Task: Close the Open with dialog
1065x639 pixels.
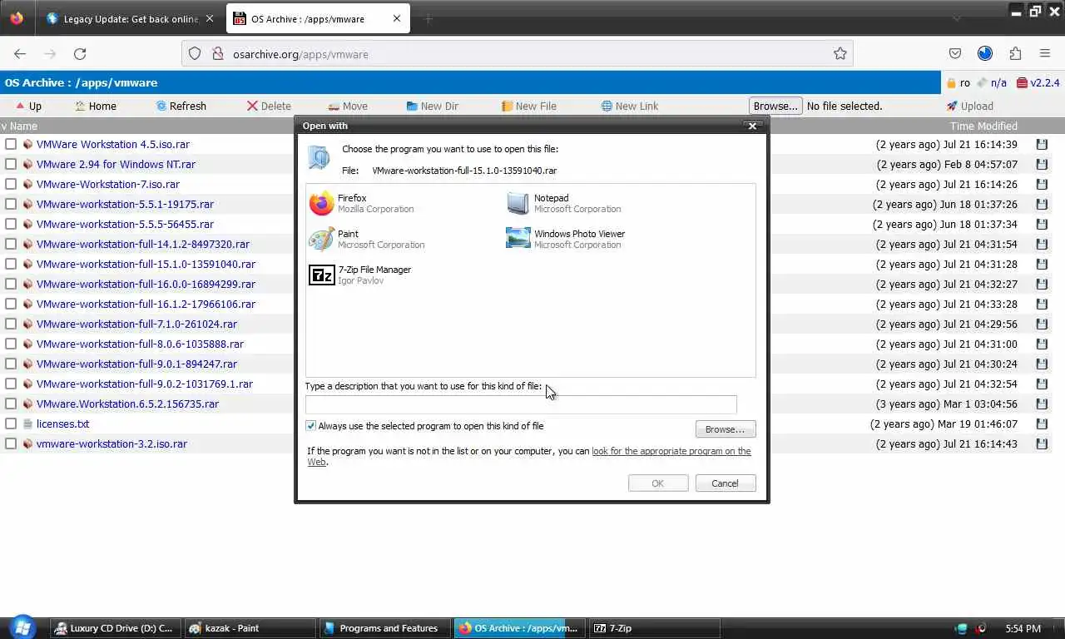Action: [752, 126]
